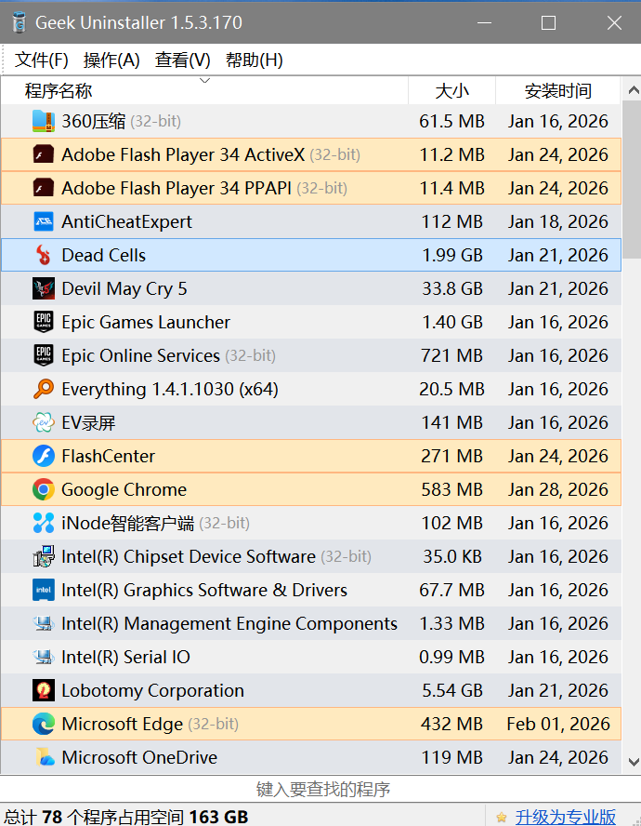The width and height of the screenshot is (641, 826).
Task: Click the scrollbar up arrow
Action: [633, 91]
